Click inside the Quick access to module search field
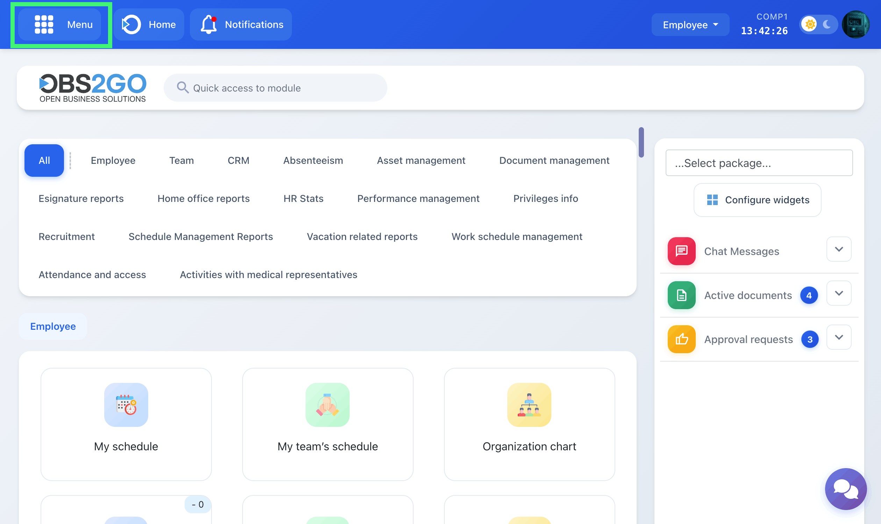Image resolution: width=881 pixels, height=524 pixels. coord(275,88)
